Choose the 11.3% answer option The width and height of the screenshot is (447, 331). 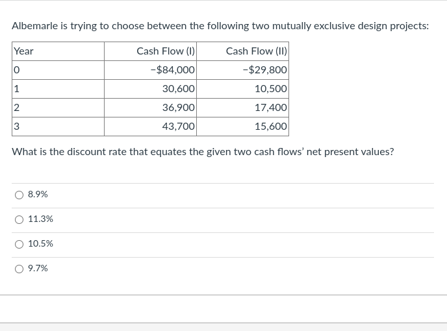click(19, 219)
